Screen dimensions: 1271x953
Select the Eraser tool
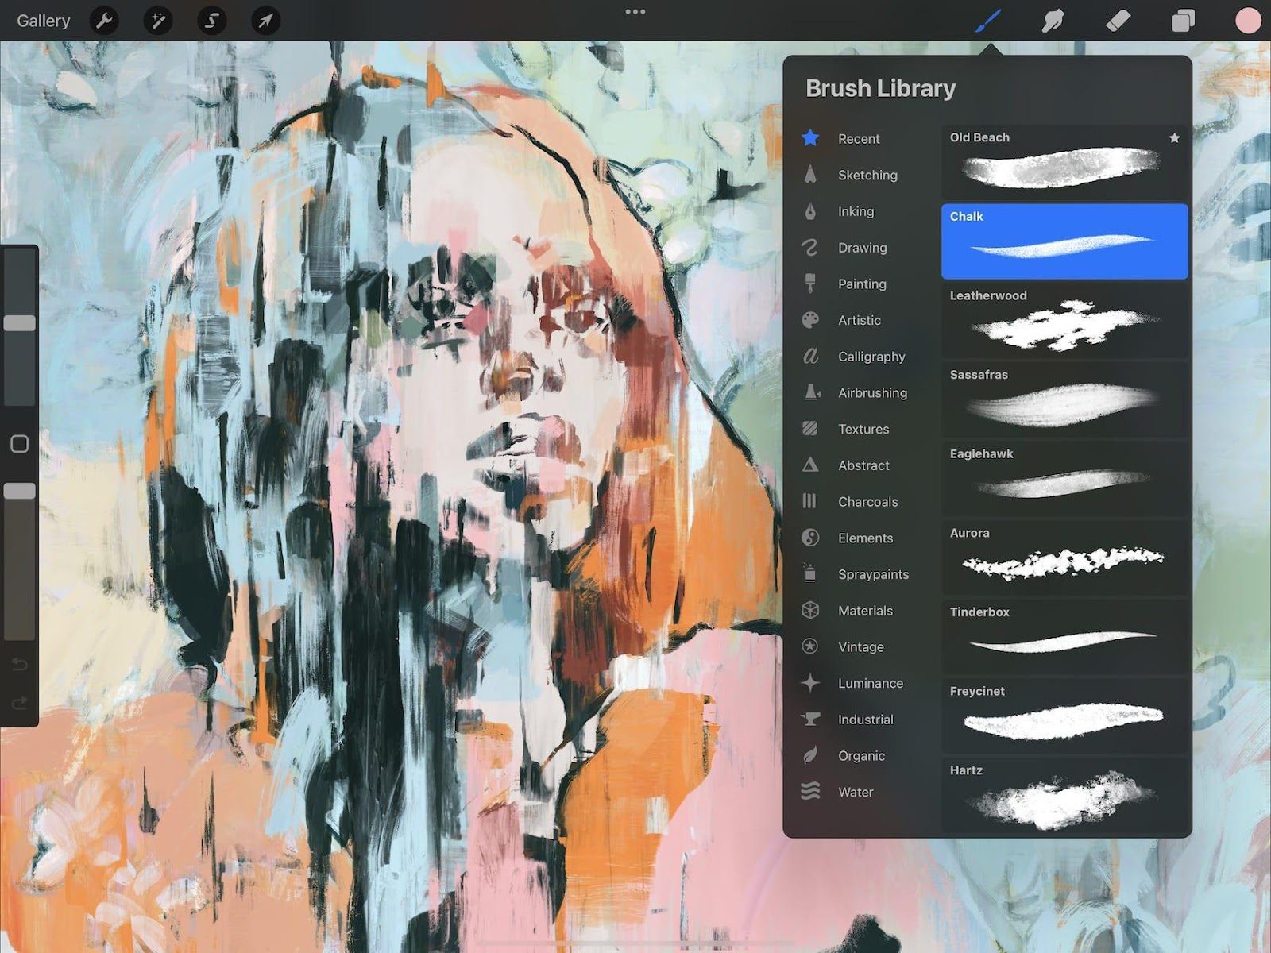coord(1118,21)
